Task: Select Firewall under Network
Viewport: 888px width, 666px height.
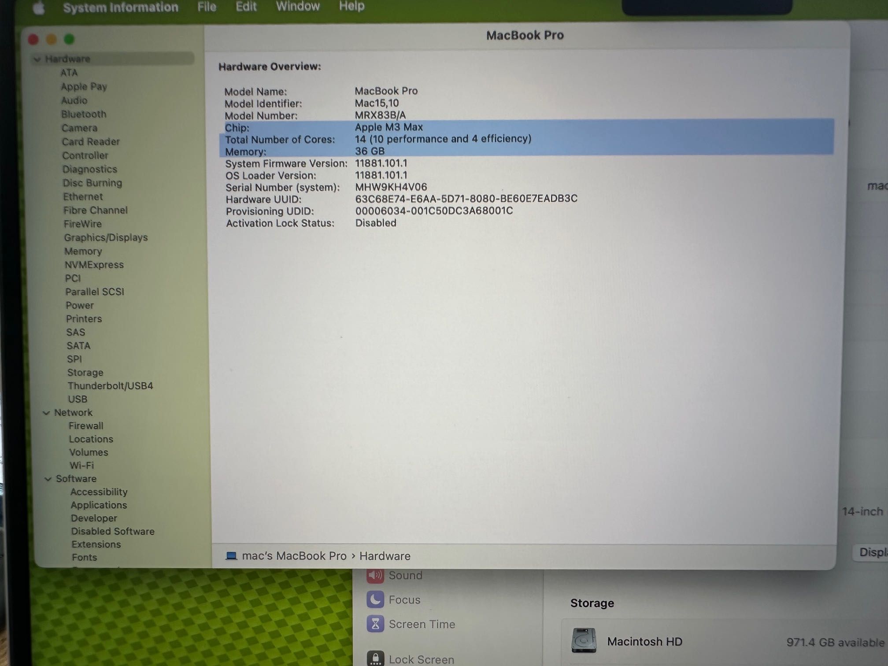Action: tap(86, 426)
